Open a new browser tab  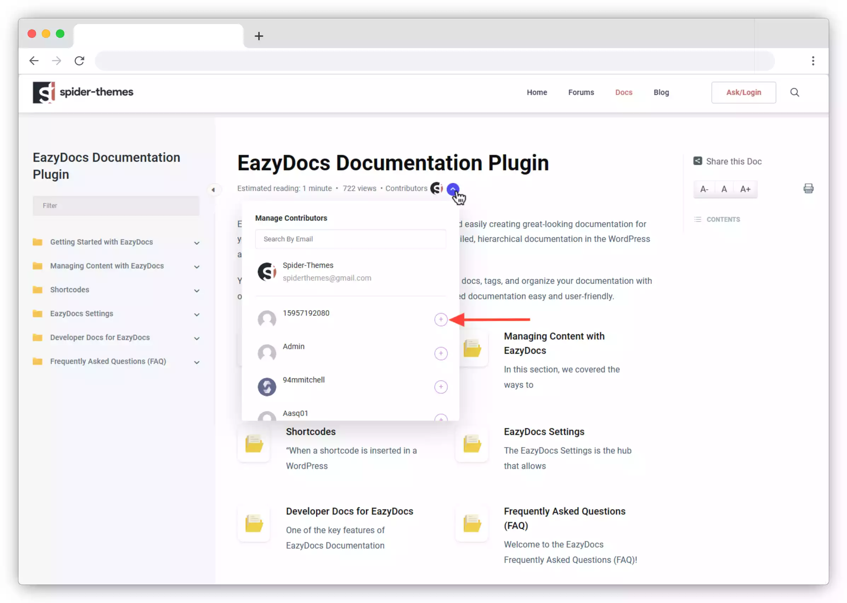[x=259, y=36]
